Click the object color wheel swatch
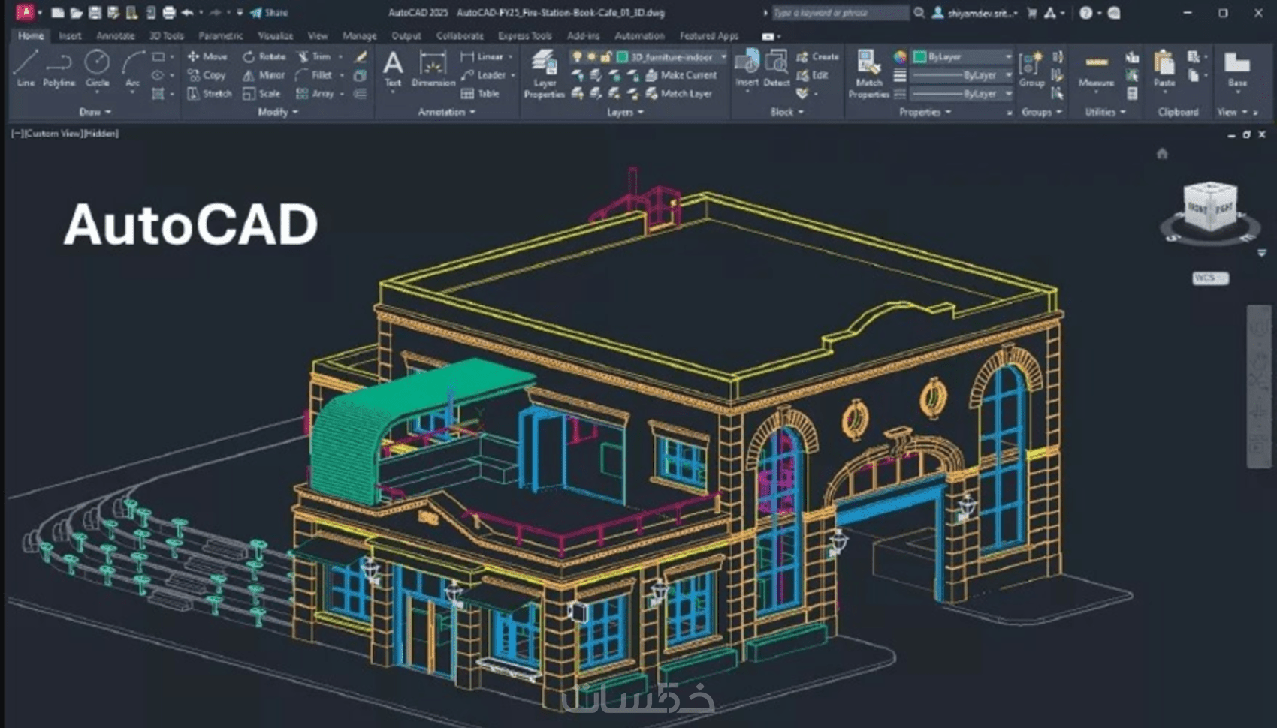The width and height of the screenshot is (1277, 728). tap(899, 56)
